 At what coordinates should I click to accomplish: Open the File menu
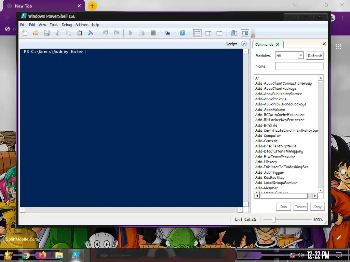23,25
